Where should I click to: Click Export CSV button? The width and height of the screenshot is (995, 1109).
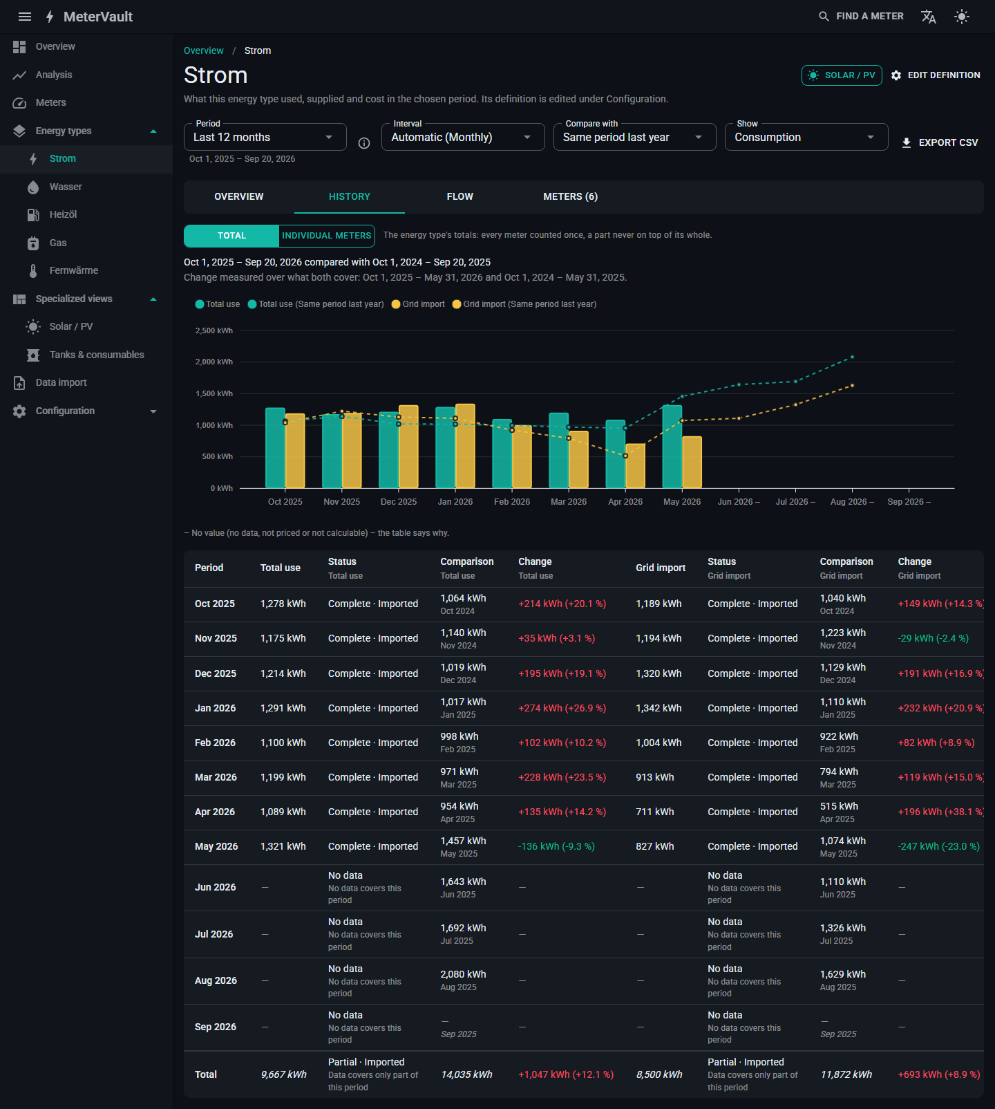point(940,142)
